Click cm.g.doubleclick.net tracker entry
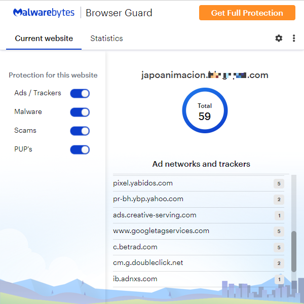304x304 pixels. point(199,263)
